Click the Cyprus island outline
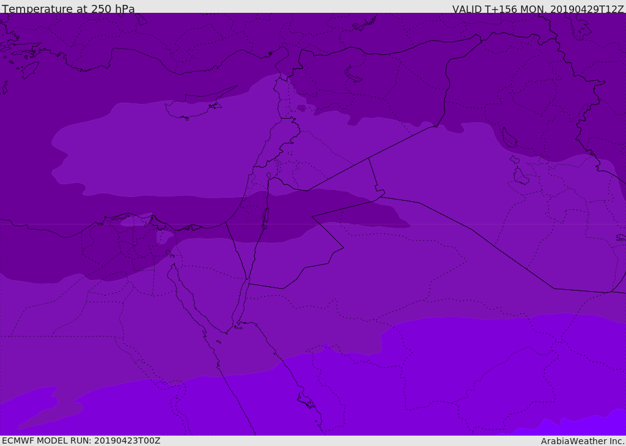The width and height of the screenshot is (626, 446). coord(190,109)
